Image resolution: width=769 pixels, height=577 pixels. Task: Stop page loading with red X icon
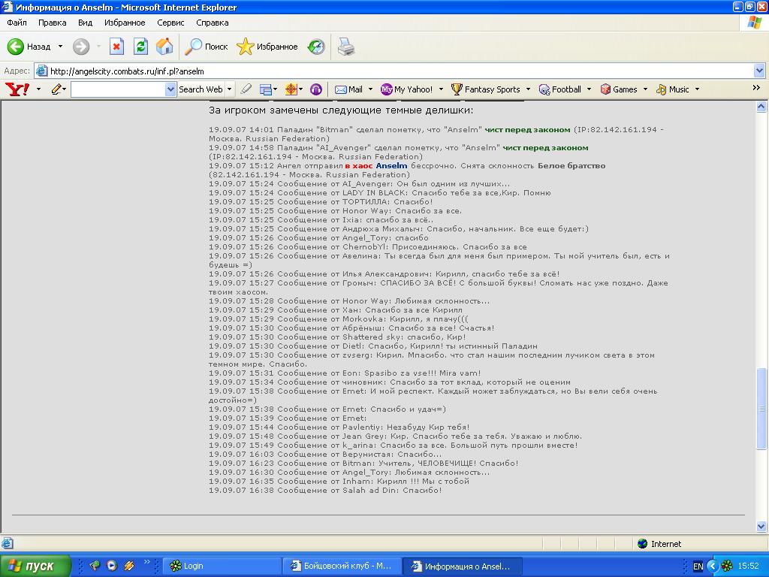[x=116, y=47]
